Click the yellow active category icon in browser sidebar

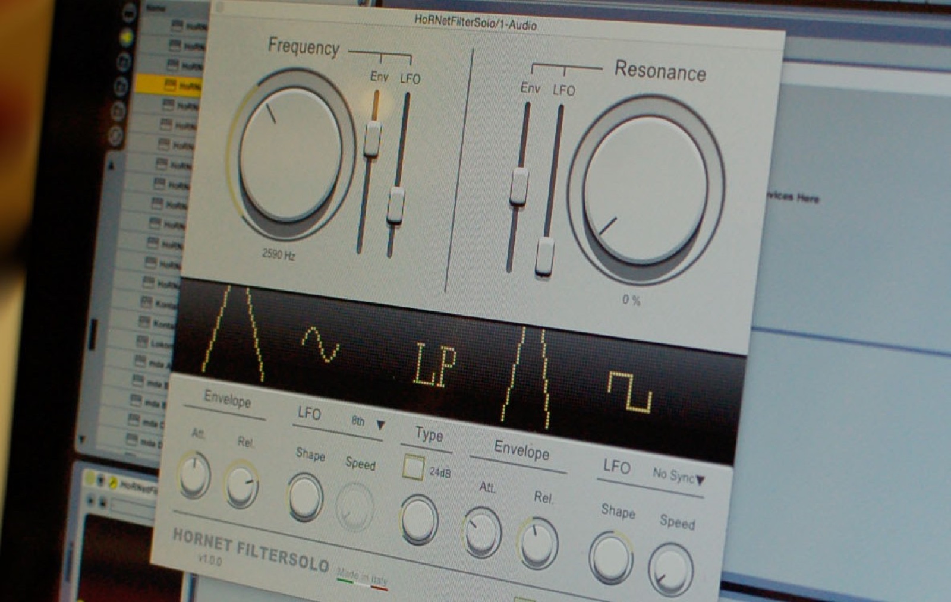pyautogui.click(x=127, y=37)
